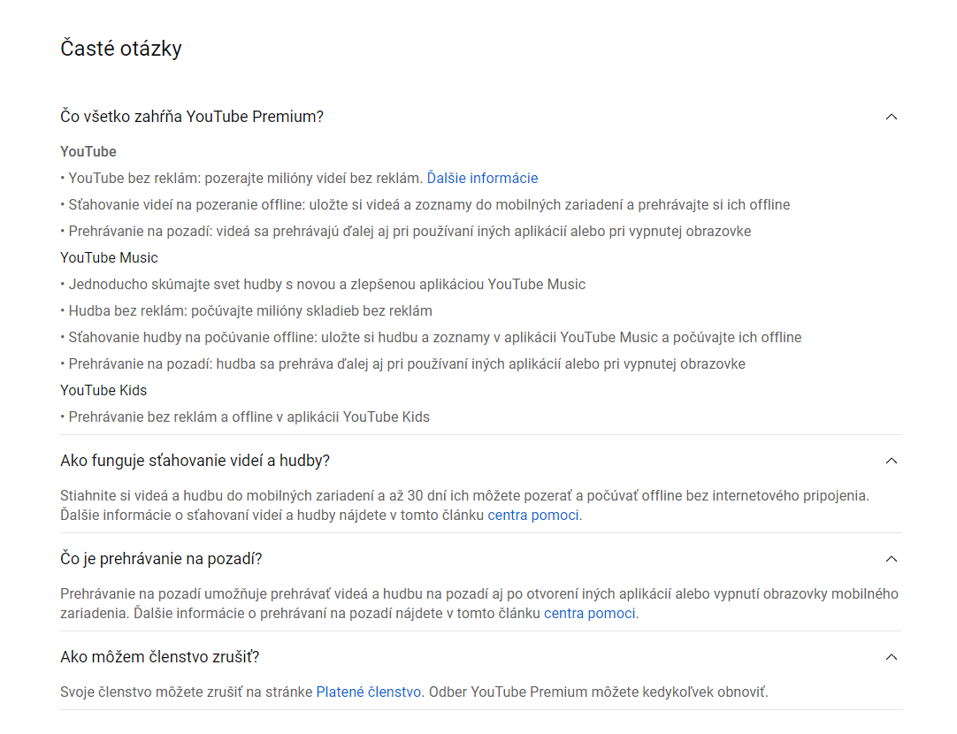Click the question 'Čo všetko zahŕňa YouTube Premium?'
The width and height of the screenshot is (957, 734).
click(192, 117)
